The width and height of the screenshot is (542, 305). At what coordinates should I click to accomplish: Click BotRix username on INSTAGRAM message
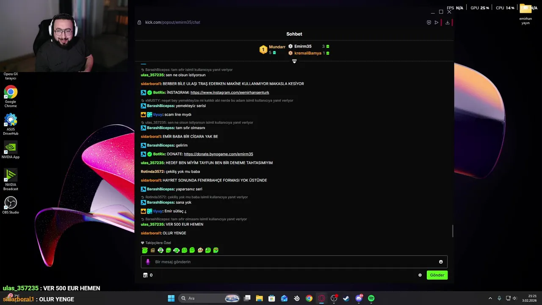pyautogui.click(x=159, y=92)
